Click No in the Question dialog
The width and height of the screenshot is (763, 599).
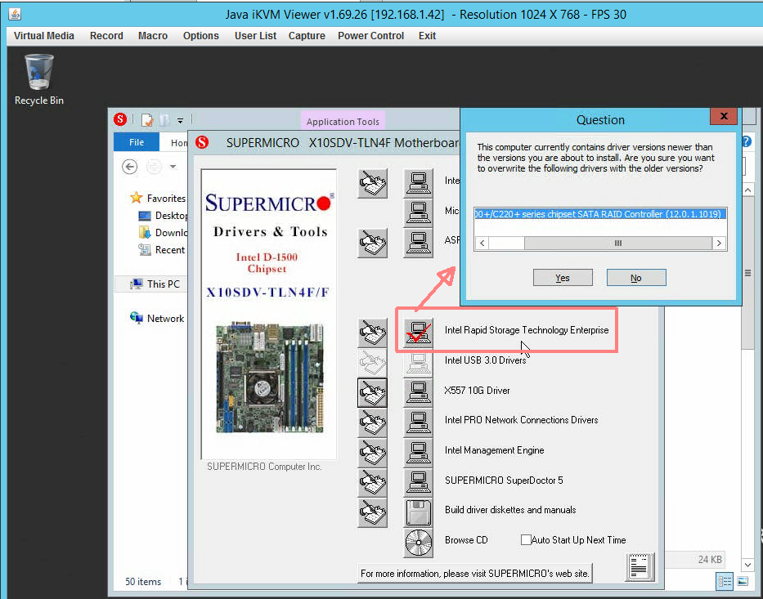pyautogui.click(x=636, y=278)
